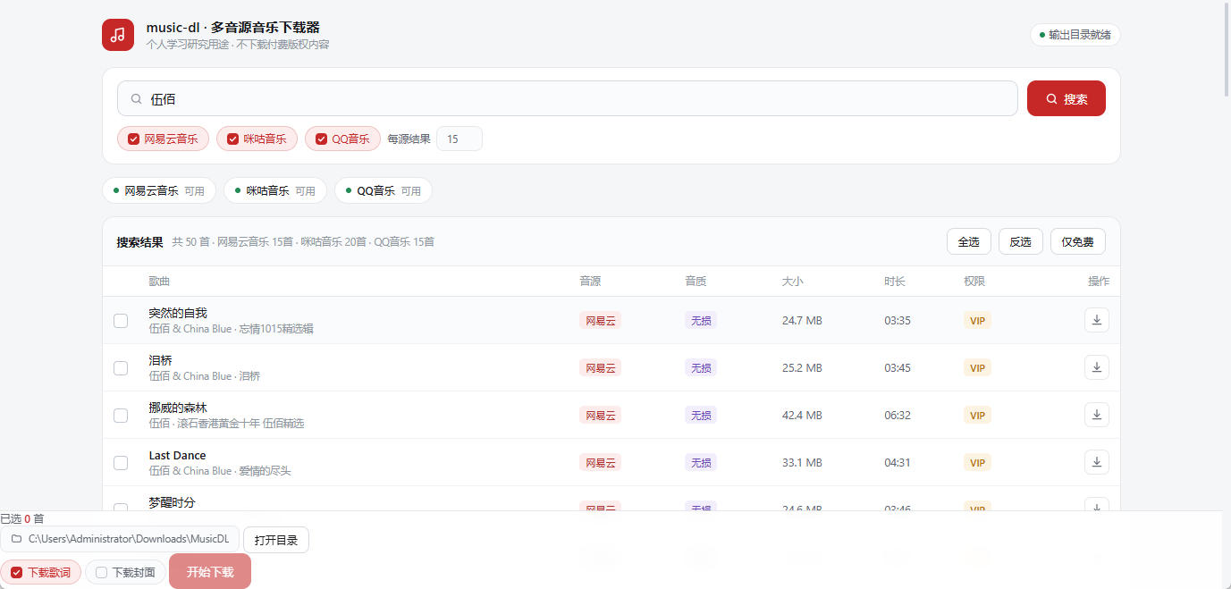Click the 无损 quality tag for 挪威的森林

point(701,415)
